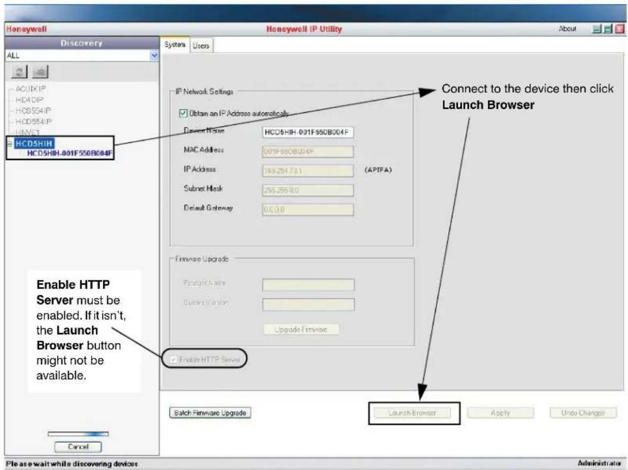Select device HCD5HIH-001F550B004F in tree
The height and width of the screenshot is (470, 628).
(x=70, y=153)
